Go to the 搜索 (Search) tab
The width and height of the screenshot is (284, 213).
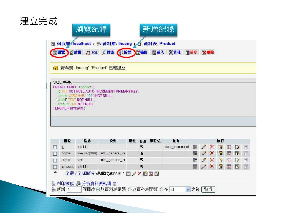[x=108, y=52]
